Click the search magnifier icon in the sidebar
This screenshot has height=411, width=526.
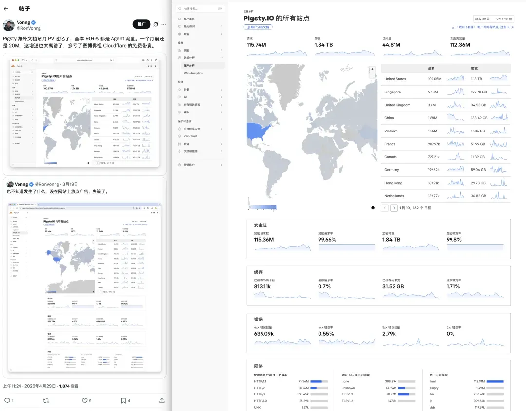(x=180, y=9)
